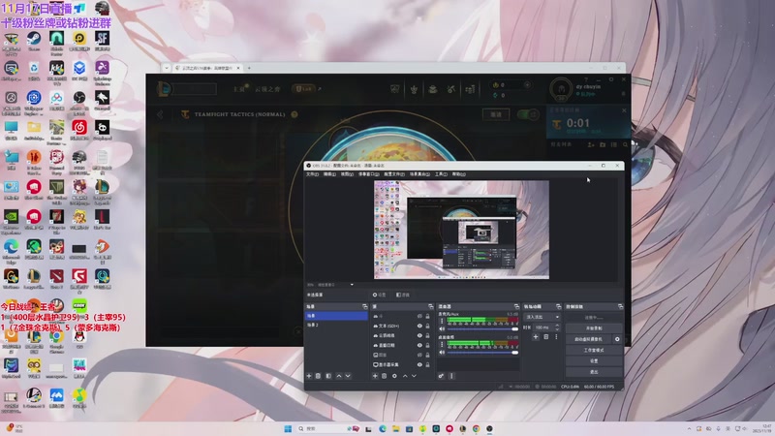
Task: Click the loot chest icon in League client
Action: 432,89
